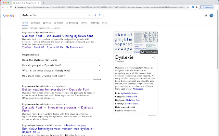Focus the 'dyslexie font' search field
219x136 pixels.
click(x=54, y=15)
